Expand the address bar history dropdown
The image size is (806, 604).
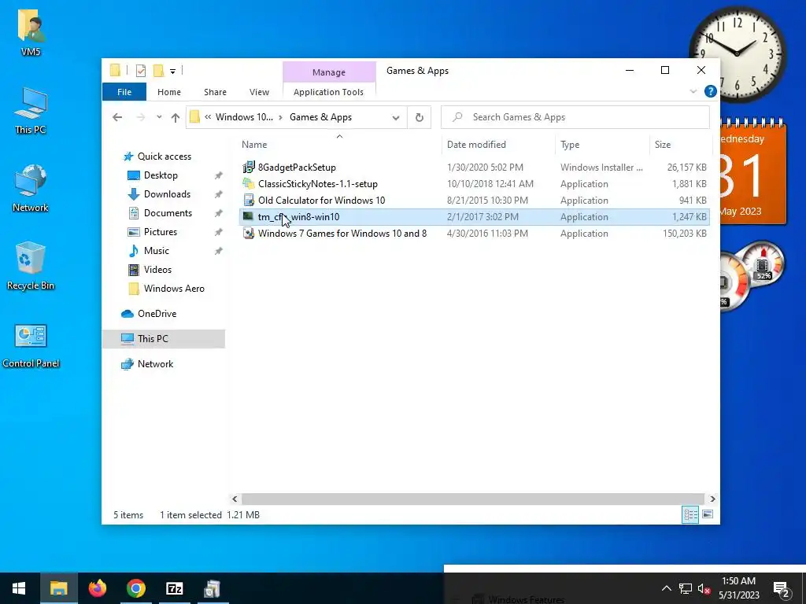[x=396, y=118]
